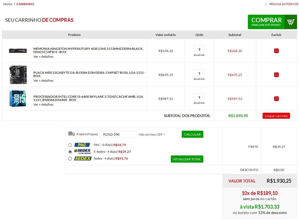Click 'Não sei meu CEP' link
Screen dimensions: 299x220
click(152, 134)
